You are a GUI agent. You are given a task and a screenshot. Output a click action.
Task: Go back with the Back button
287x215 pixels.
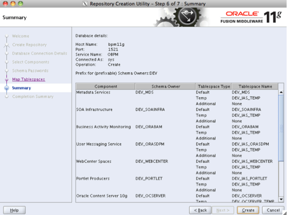tap(200, 210)
